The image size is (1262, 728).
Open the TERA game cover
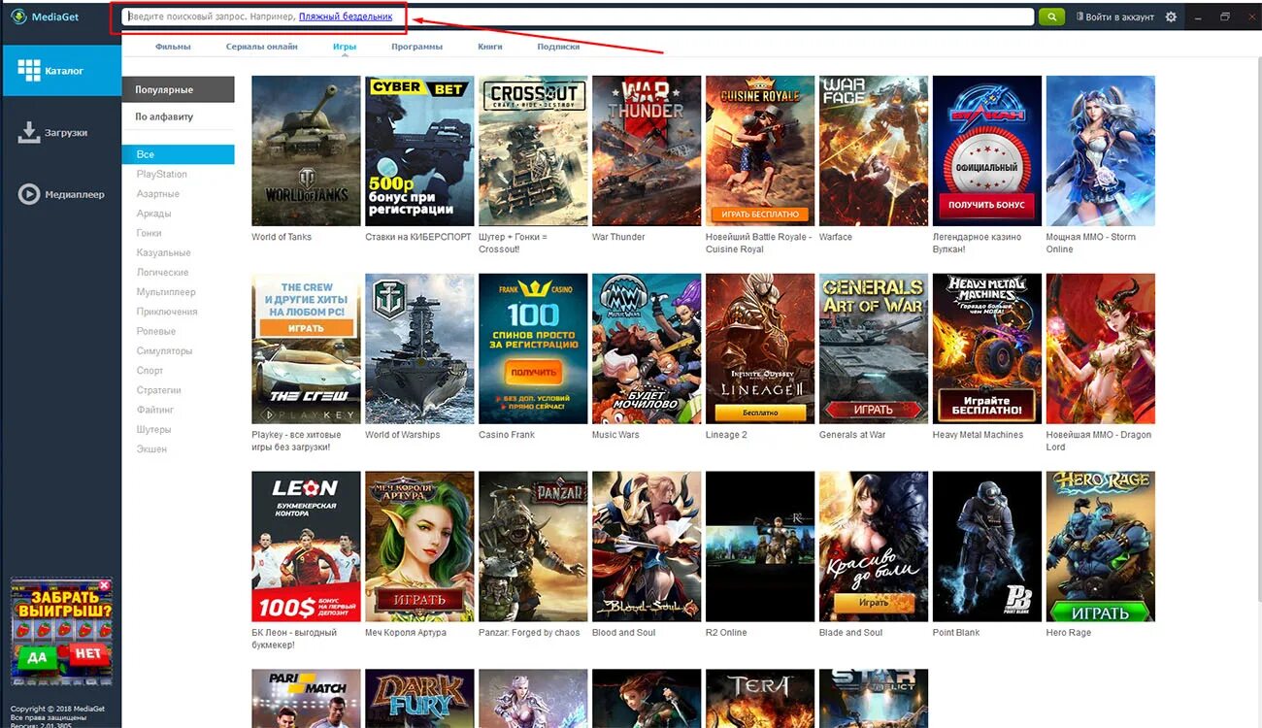[x=760, y=699]
